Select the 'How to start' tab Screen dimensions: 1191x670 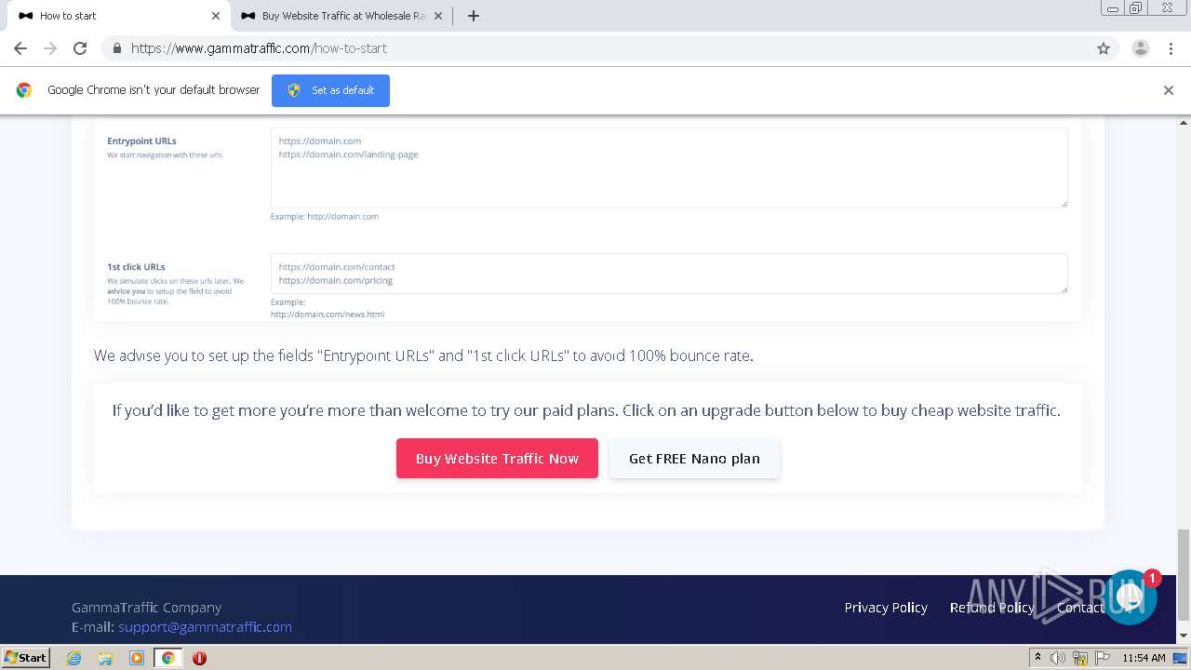coord(116,16)
